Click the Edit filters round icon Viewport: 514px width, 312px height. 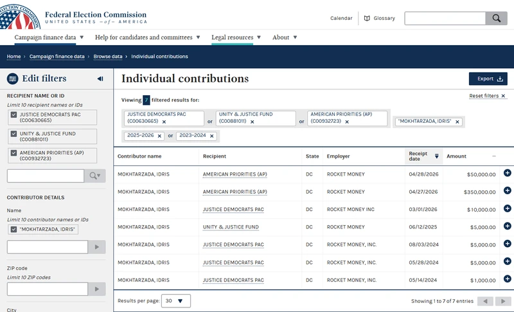pos(12,78)
